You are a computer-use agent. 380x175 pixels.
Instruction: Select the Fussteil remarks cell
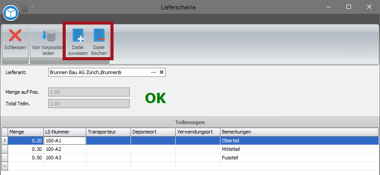click(x=299, y=158)
